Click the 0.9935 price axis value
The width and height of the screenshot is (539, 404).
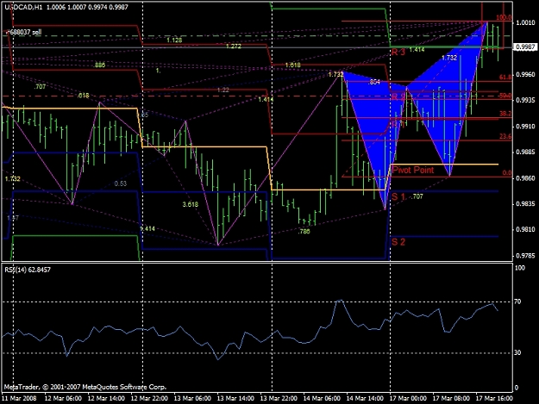pyautogui.click(x=525, y=100)
